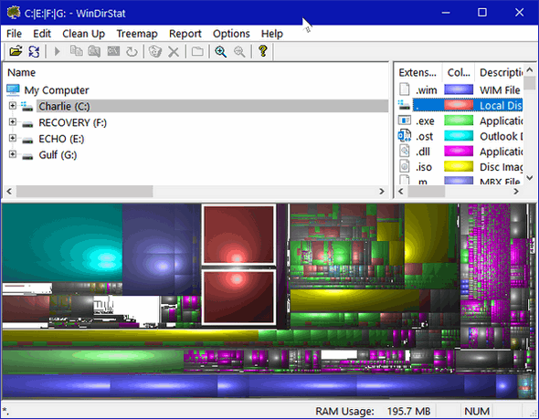The image size is (539, 419).
Task: Select the RECOVERY (F:) tree row
Action: click(72, 122)
